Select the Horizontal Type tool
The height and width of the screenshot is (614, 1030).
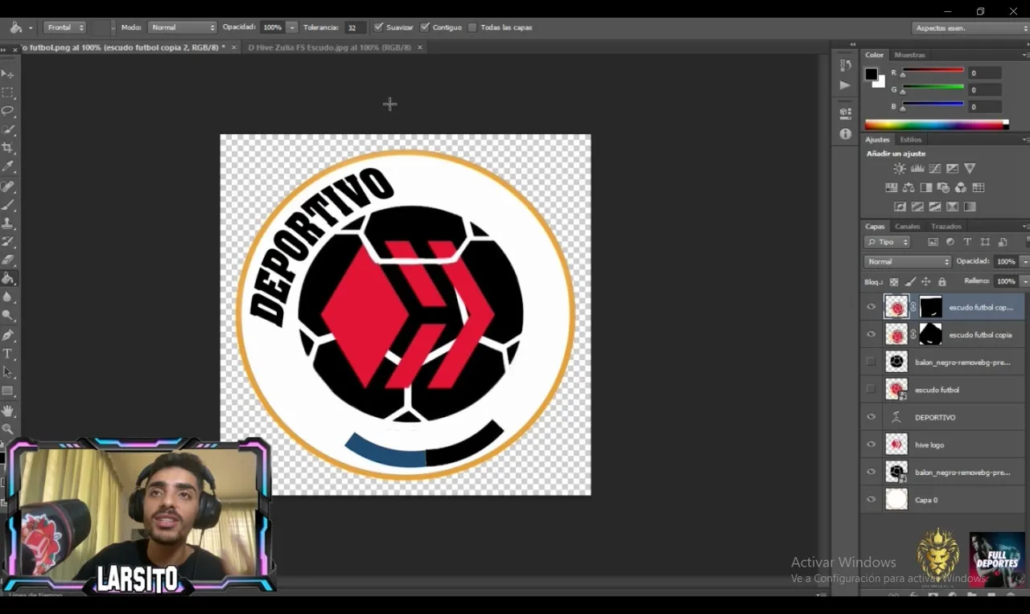coord(8,354)
